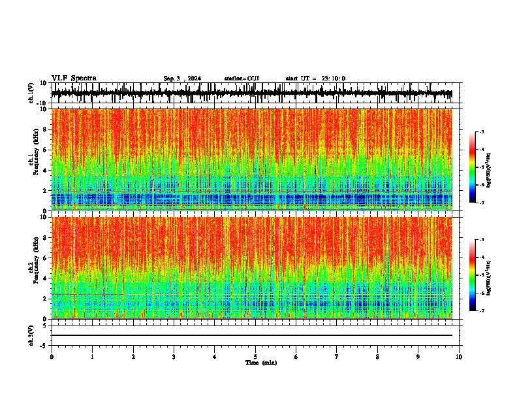Click ch.1 frequency tick label '2'
Viewport: 517px width, 400px height.
pyautogui.click(x=46, y=191)
